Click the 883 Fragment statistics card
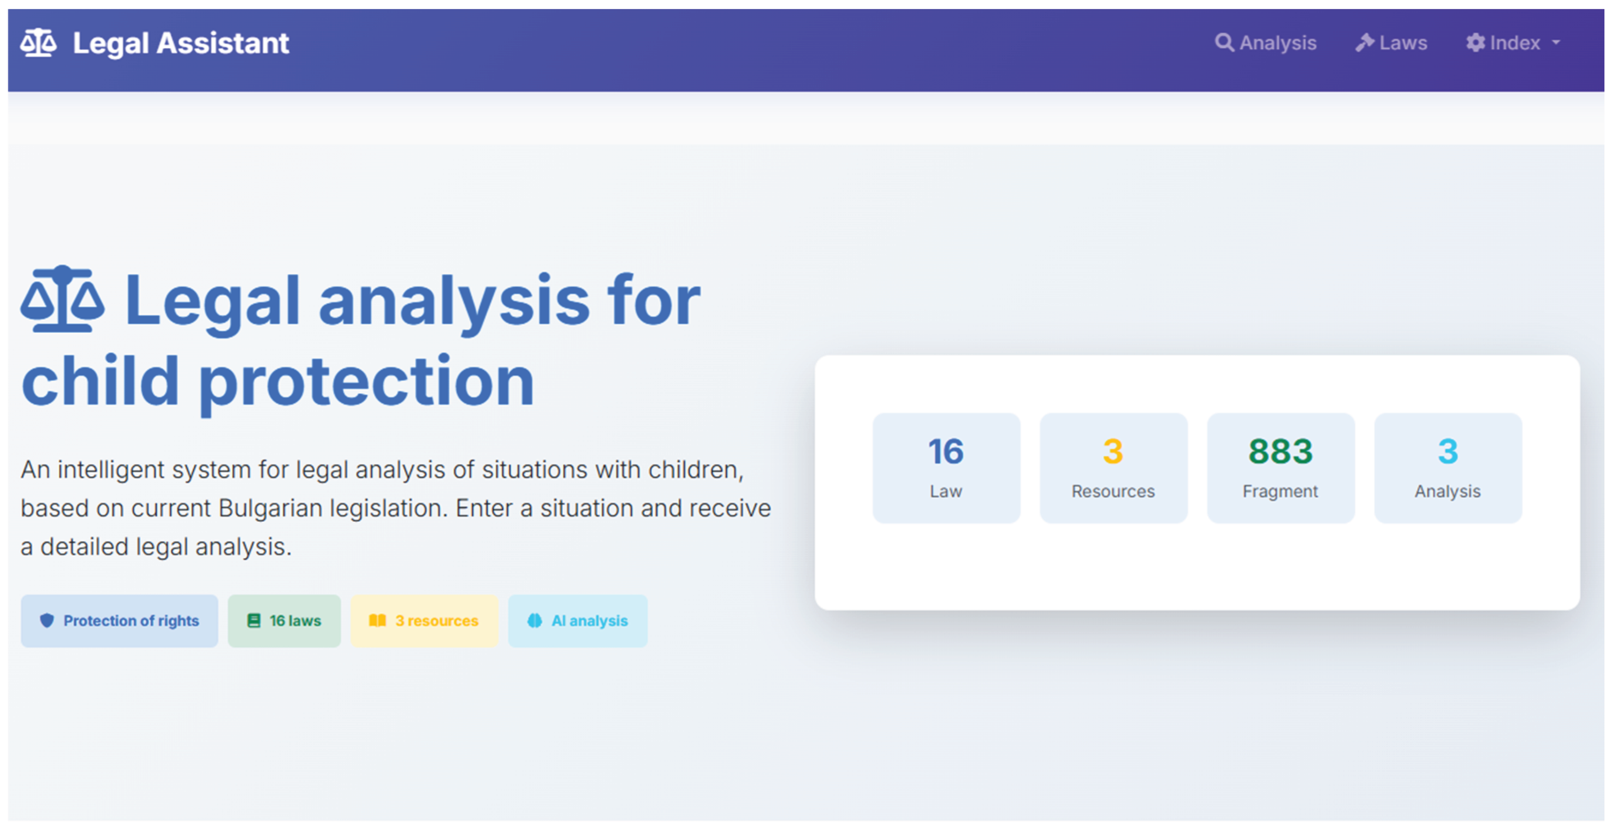1618x831 pixels. pyautogui.click(x=1281, y=468)
